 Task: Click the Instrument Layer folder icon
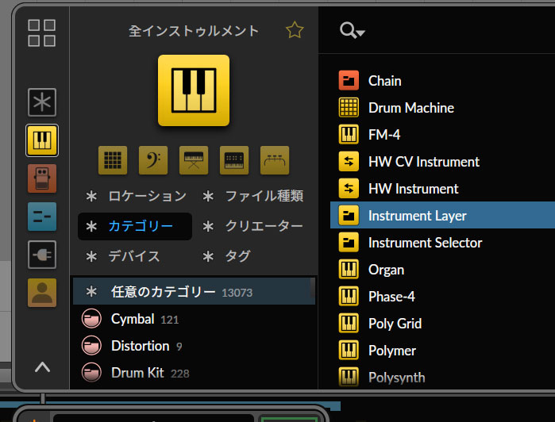[349, 216]
